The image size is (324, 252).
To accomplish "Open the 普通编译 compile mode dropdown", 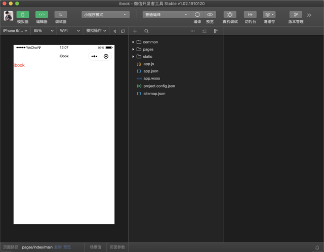I will 167,15.
